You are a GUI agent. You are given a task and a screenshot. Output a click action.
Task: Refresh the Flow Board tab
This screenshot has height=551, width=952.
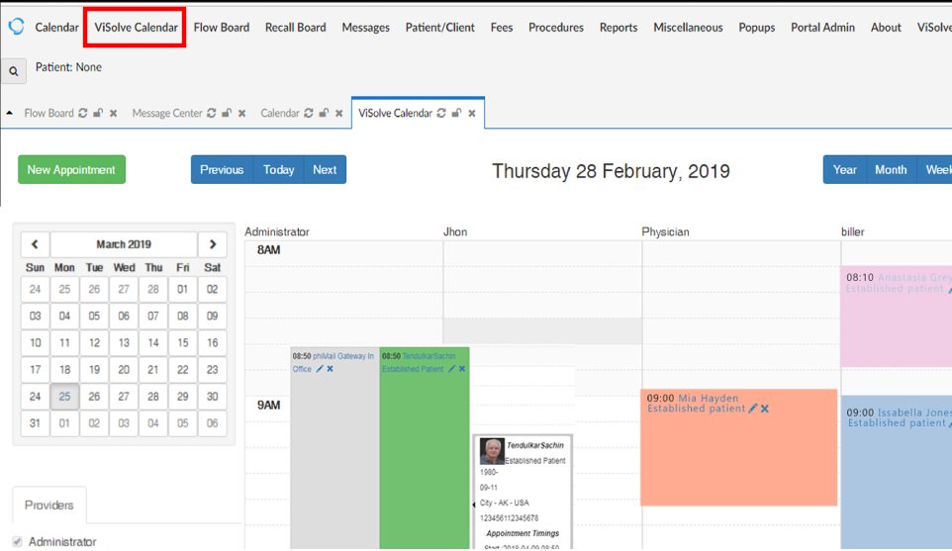tap(83, 114)
